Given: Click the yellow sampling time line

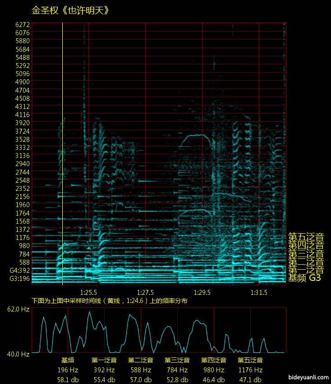Looking at the screenshot, I should coord(62,153).
